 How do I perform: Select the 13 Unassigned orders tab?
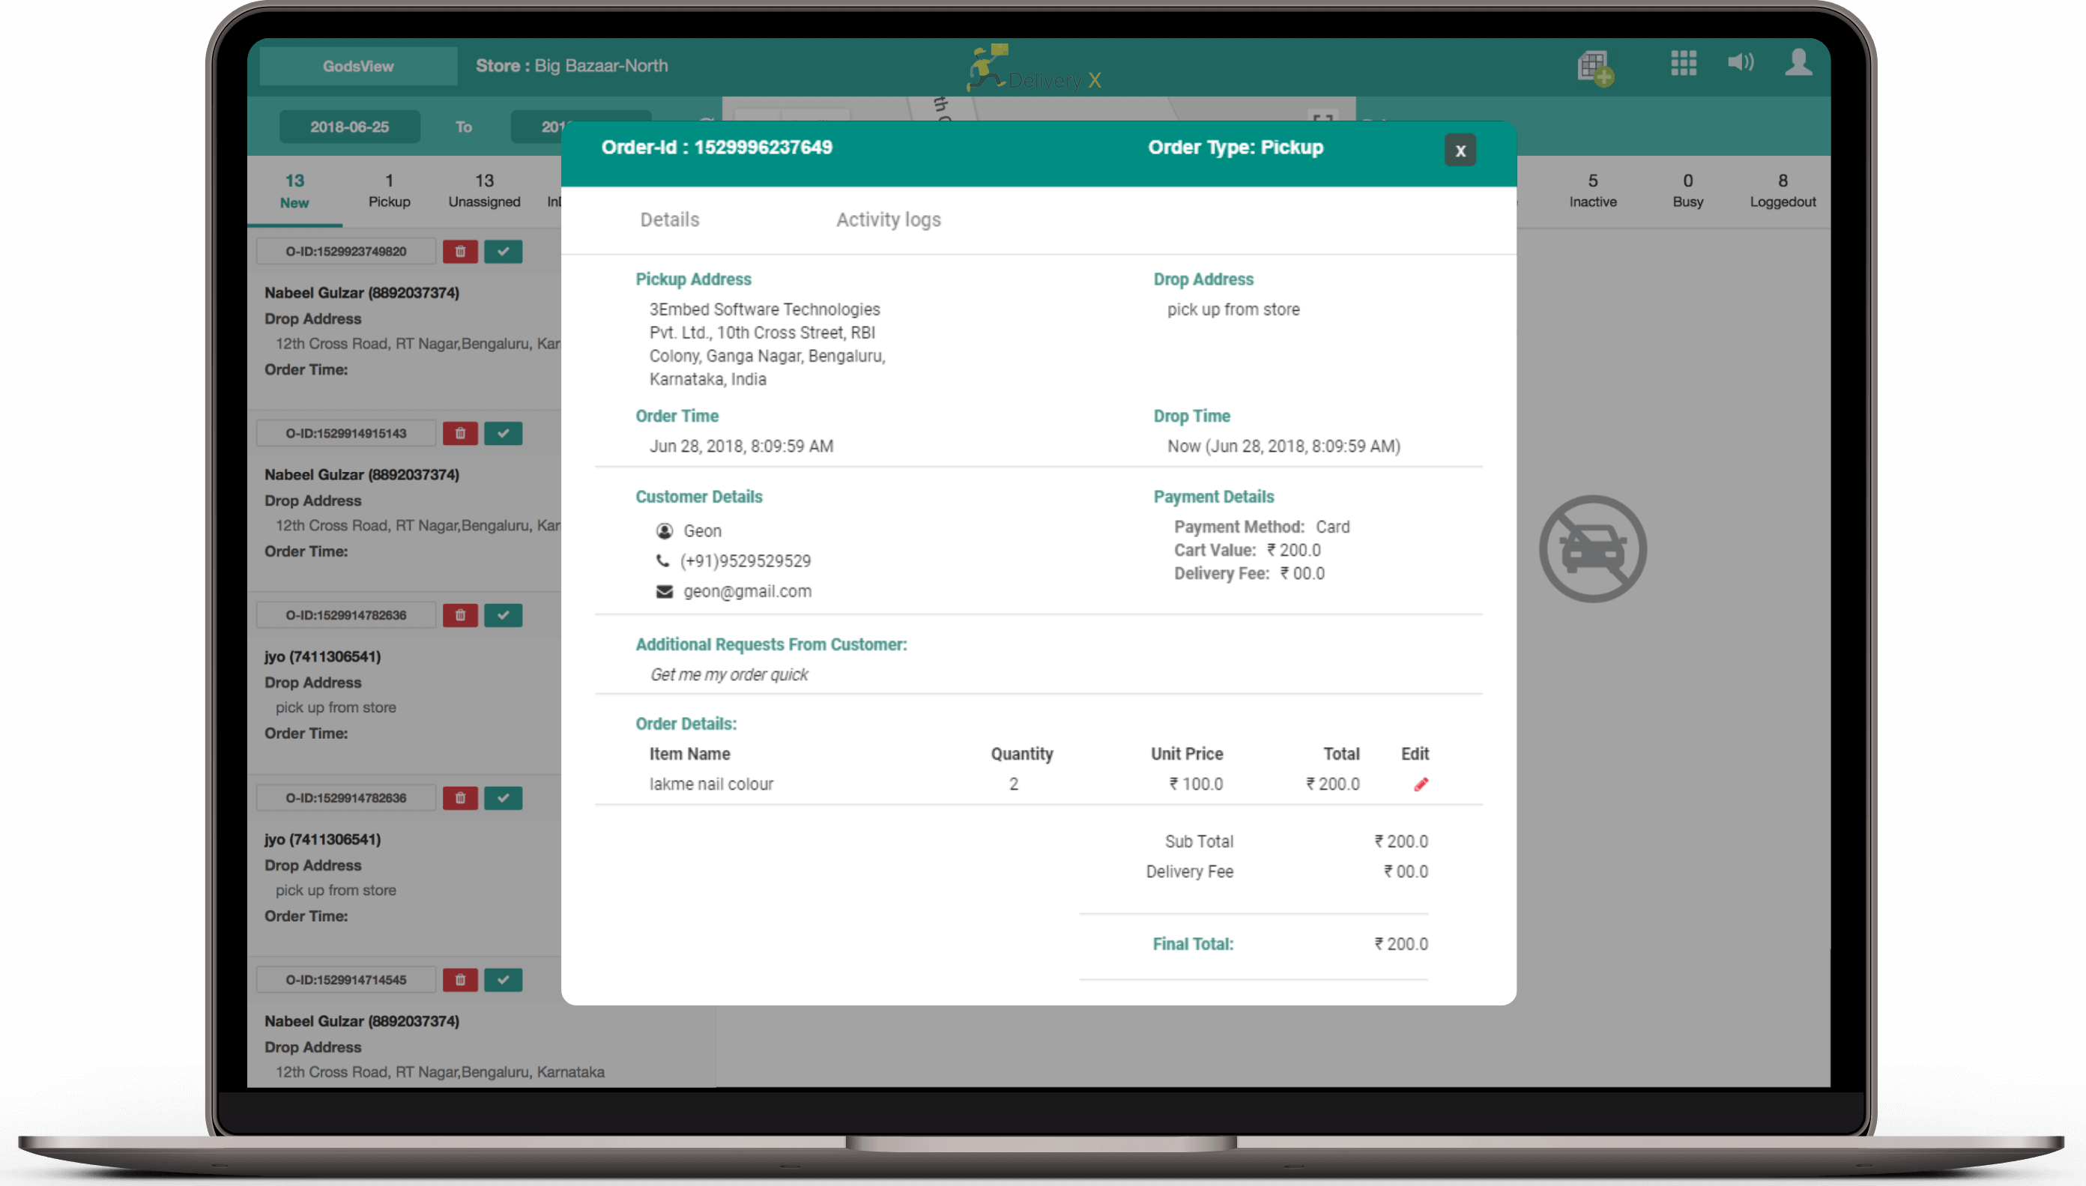484,190
